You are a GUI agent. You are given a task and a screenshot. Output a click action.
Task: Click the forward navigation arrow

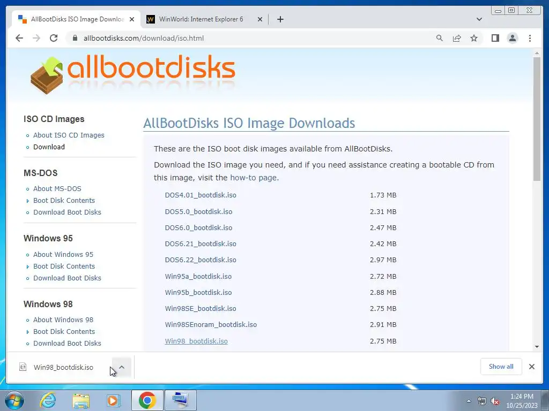click(x=36, y=38)
